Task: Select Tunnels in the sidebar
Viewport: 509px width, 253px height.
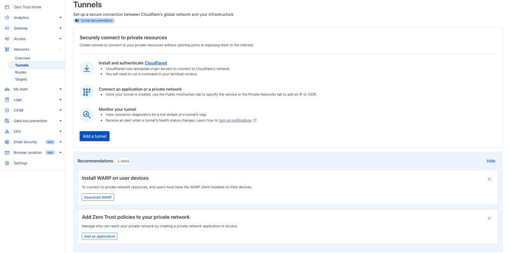Action: pyautogui.click(x=36, y=65)
